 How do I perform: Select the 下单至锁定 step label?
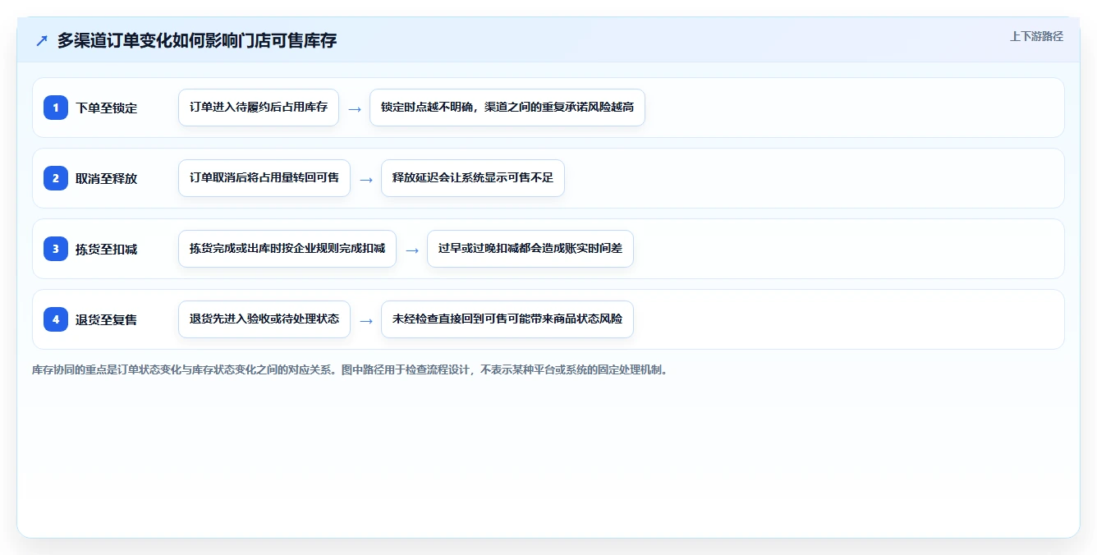click(106, 108)
